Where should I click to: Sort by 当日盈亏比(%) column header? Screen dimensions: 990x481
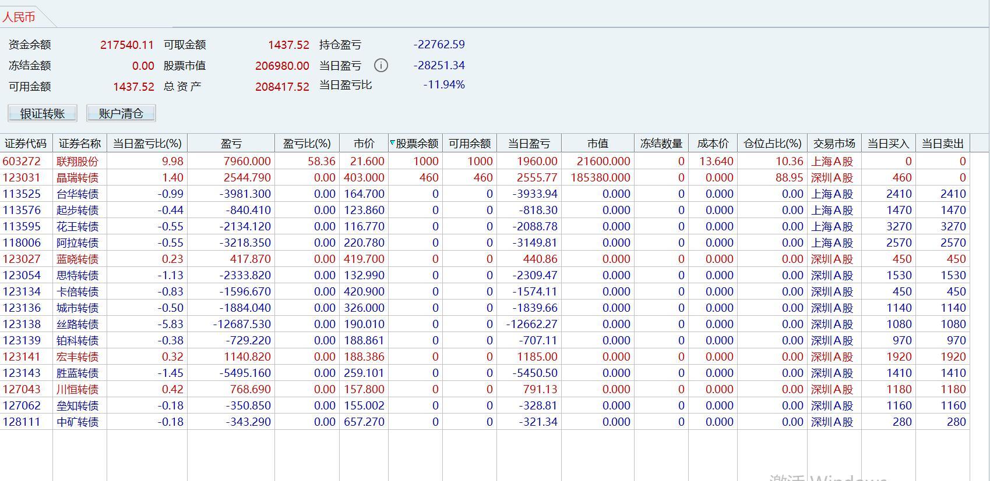pyautogui.click(x=147, y=143)
